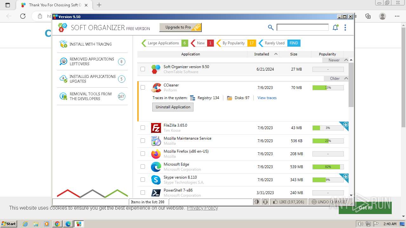The image size is (406, 228).
Task: Filter By Popularity
Action: point(236,43)
